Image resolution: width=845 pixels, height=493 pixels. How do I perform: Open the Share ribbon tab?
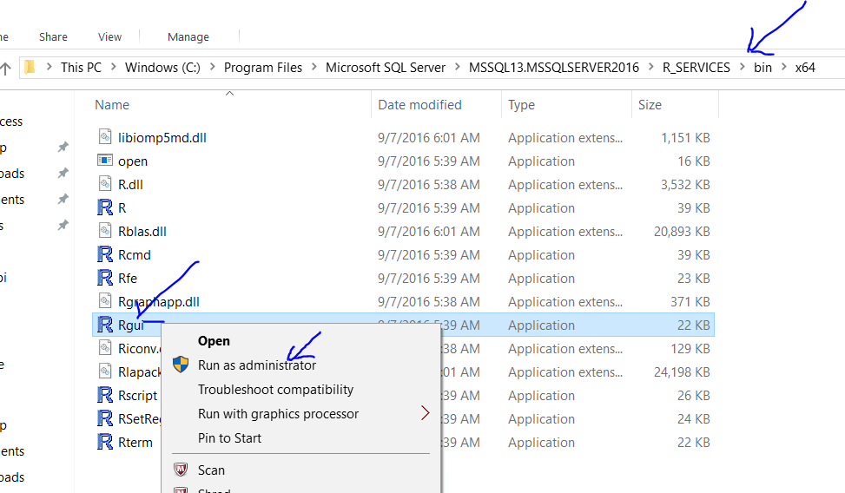[53, 37]
